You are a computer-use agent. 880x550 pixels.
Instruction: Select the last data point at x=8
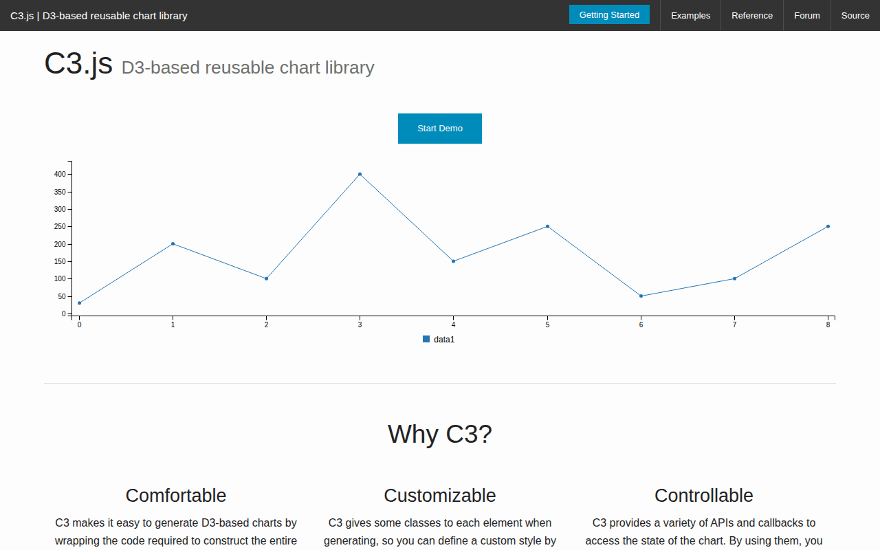pyautogui.click(x=828, y=226)
